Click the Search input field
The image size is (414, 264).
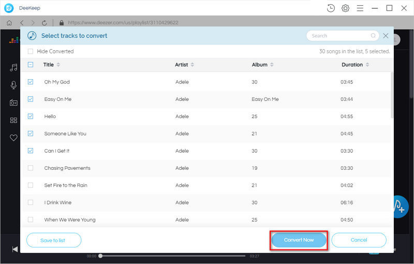pyautogui.click(x=343, y=36)
